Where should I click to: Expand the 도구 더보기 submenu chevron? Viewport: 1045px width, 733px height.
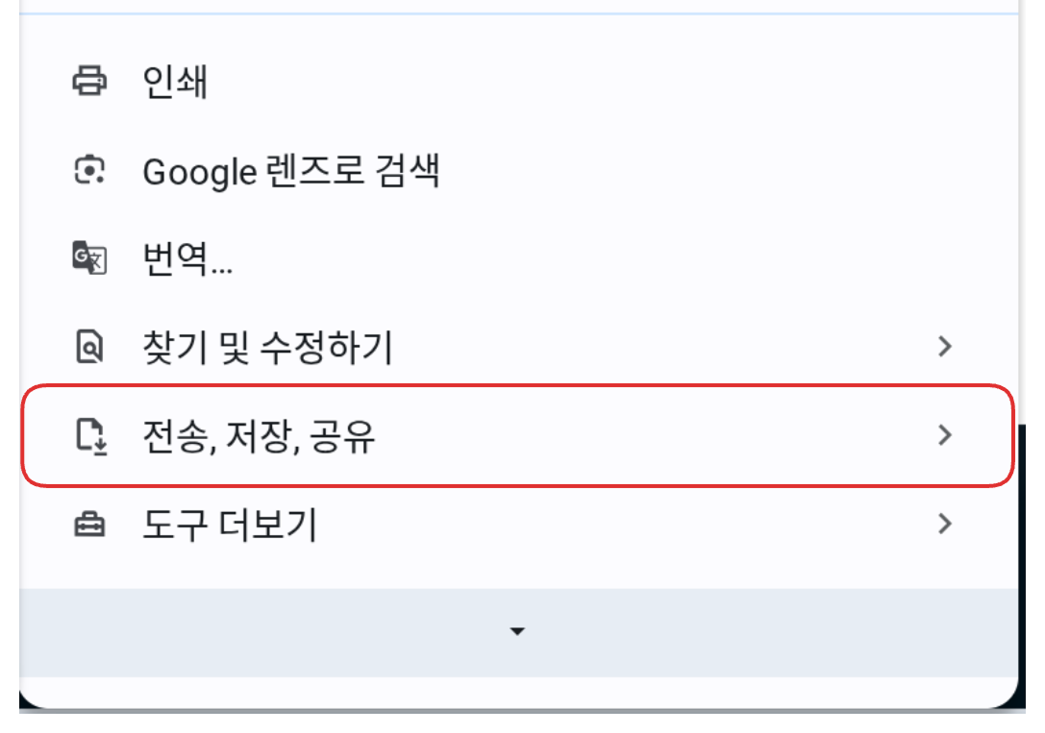click(x=945, y=525)
